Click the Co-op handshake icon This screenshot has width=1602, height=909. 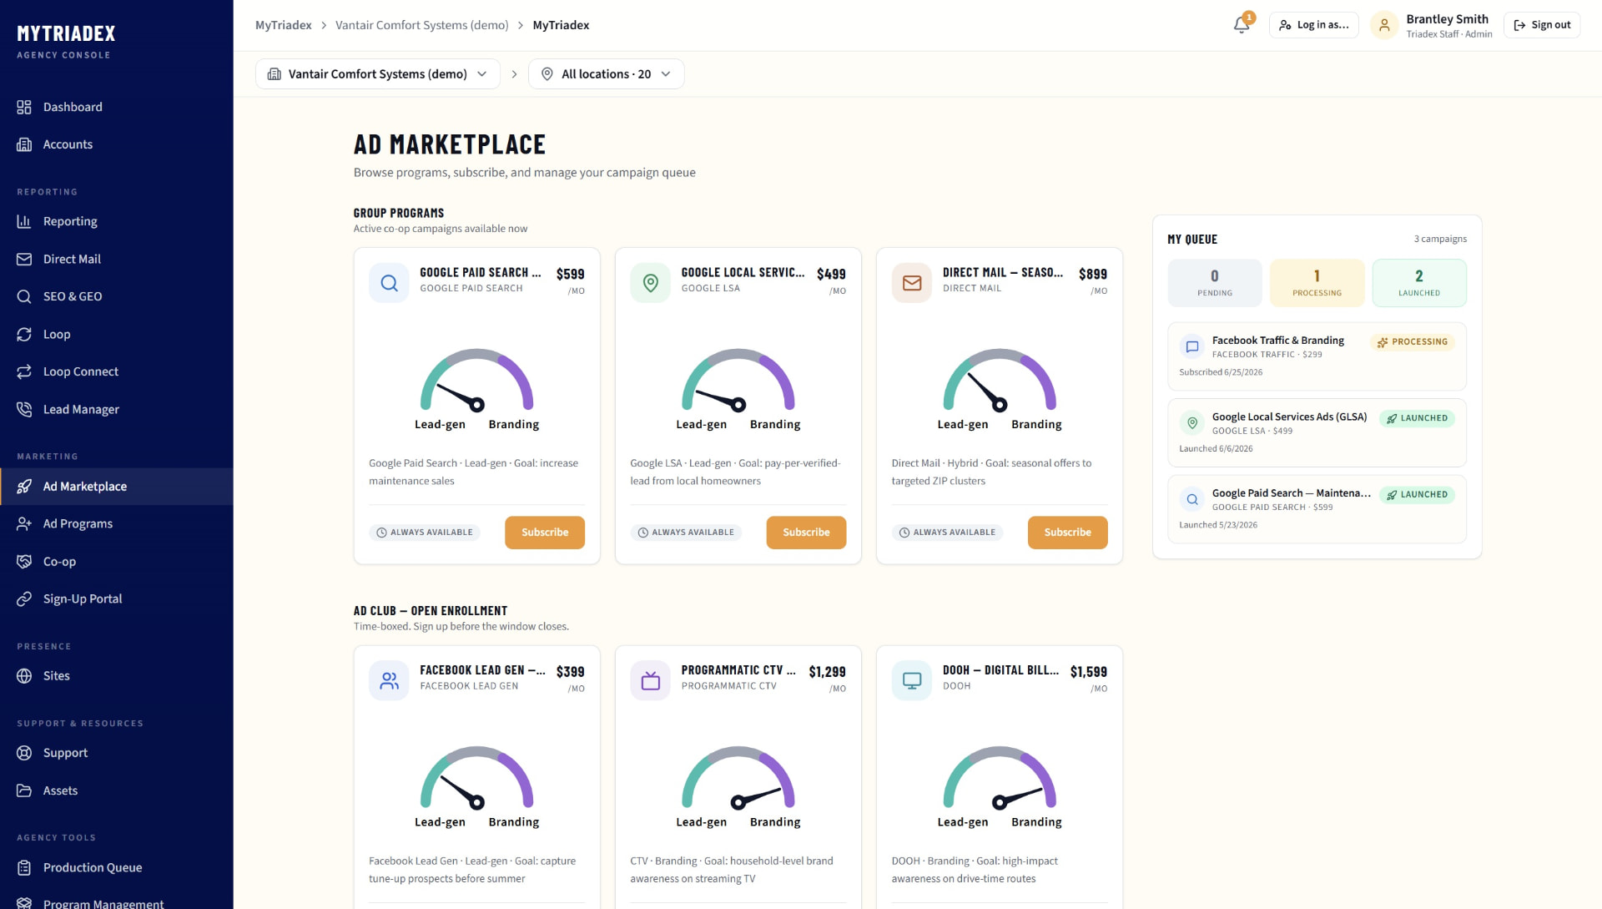[x=24, y=561]
